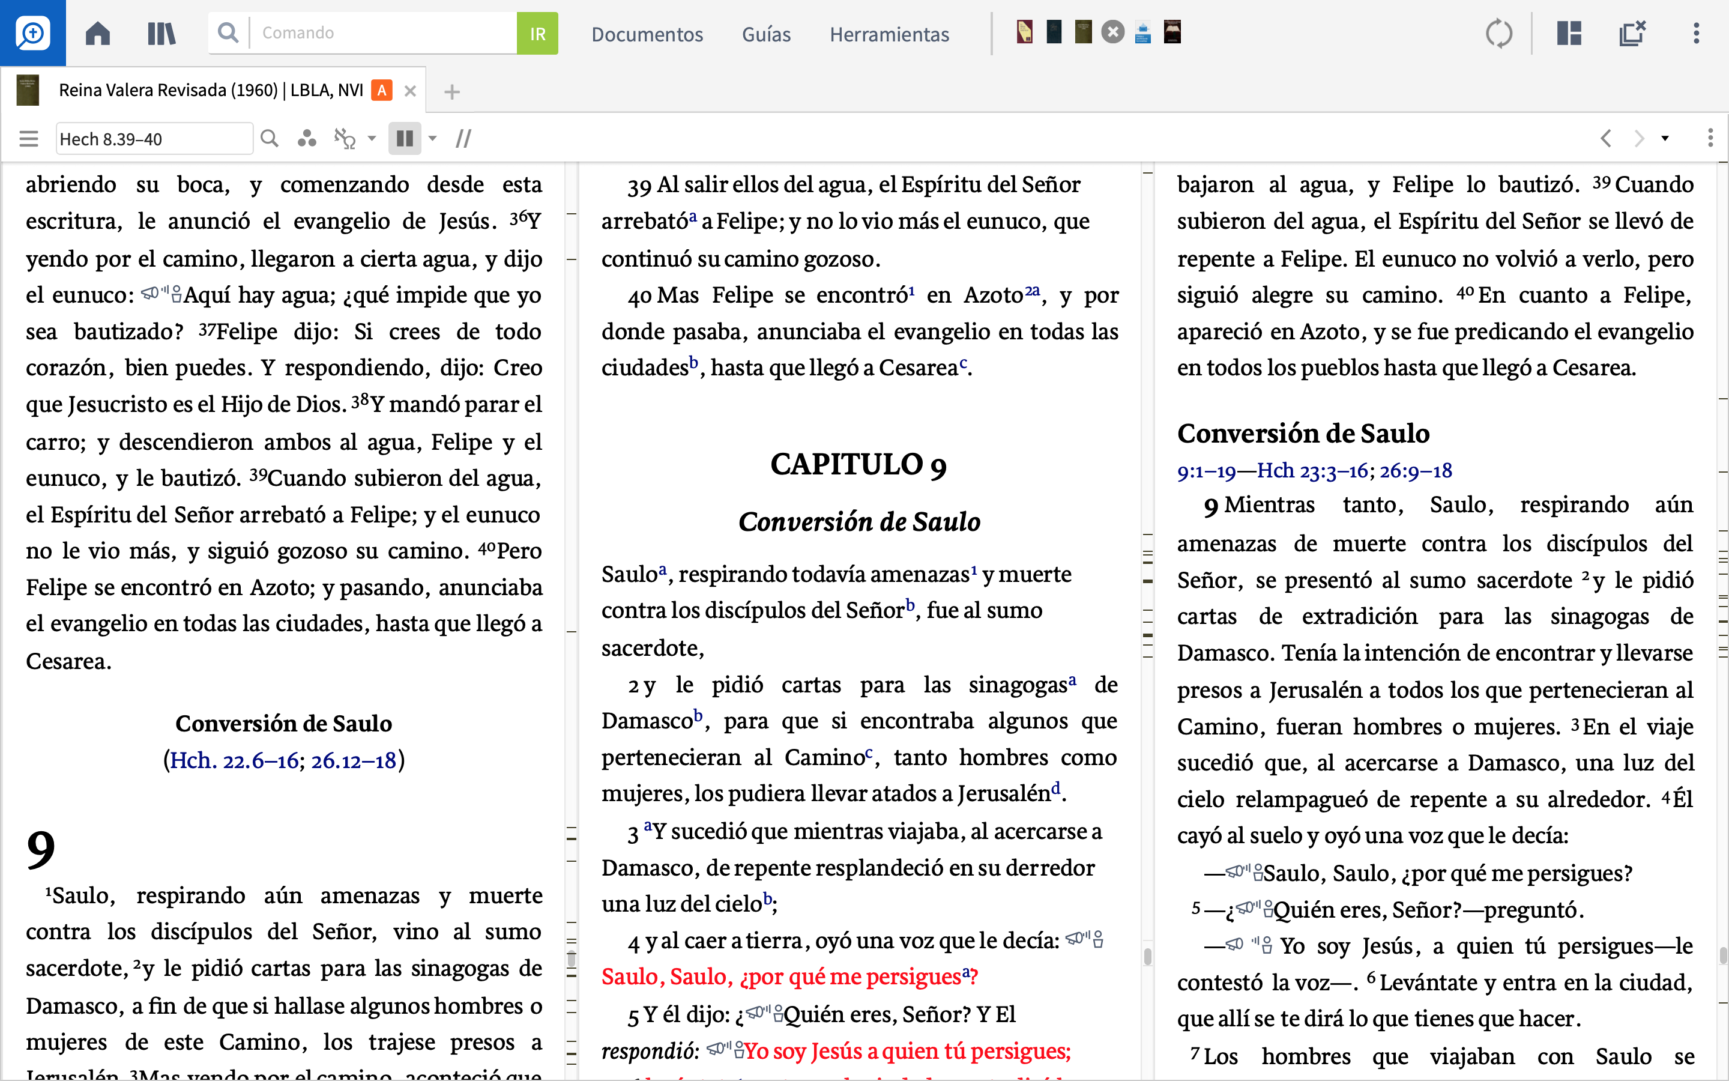The width and height of the screenshot is (1729, 1081).
Task: Click the close all panels icon
Action: (x=1632, y=34)
